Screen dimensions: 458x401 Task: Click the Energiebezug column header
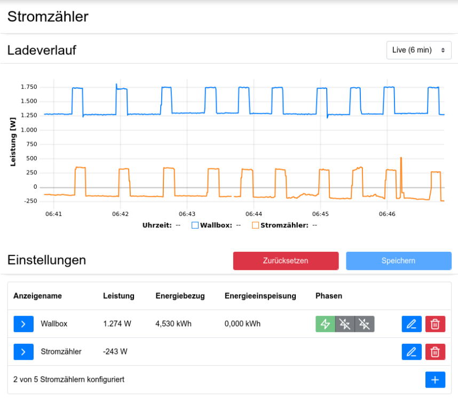pos(180,296)
